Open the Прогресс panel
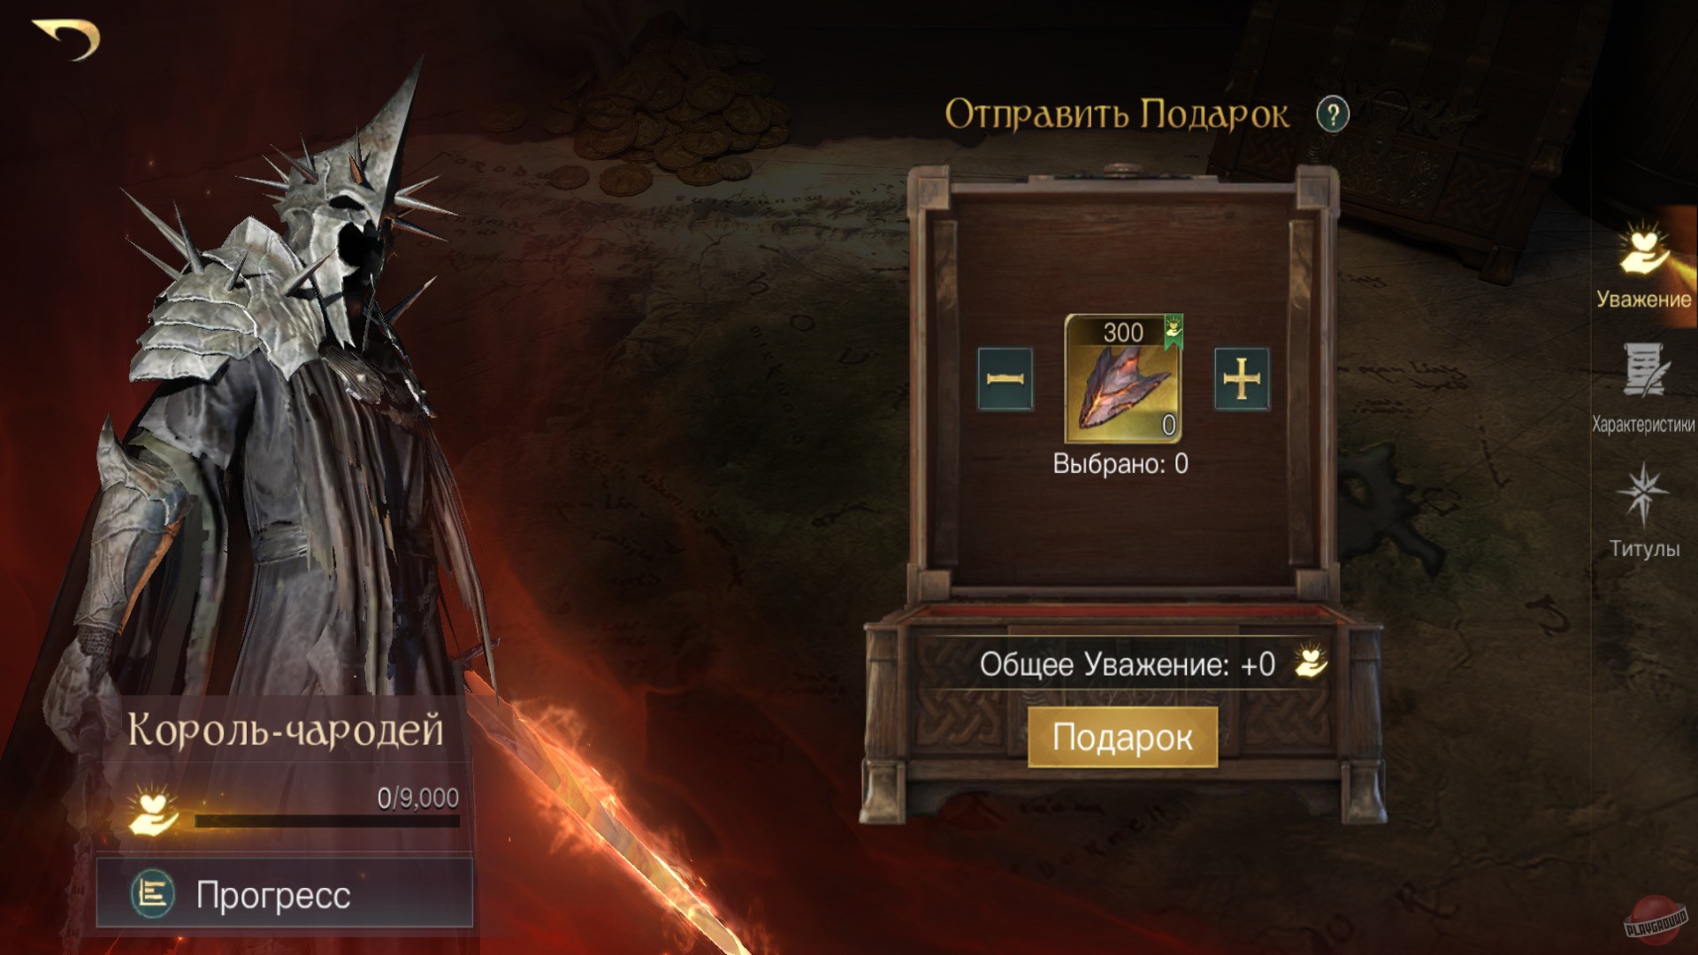The width and height of the screenshot is (1698, 955). 284,894
